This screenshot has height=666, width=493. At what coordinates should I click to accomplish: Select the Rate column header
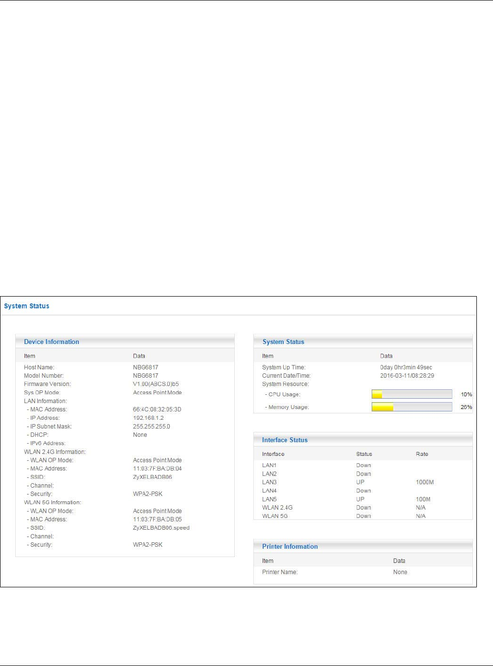pyautogui.click(x=422, y=454)
